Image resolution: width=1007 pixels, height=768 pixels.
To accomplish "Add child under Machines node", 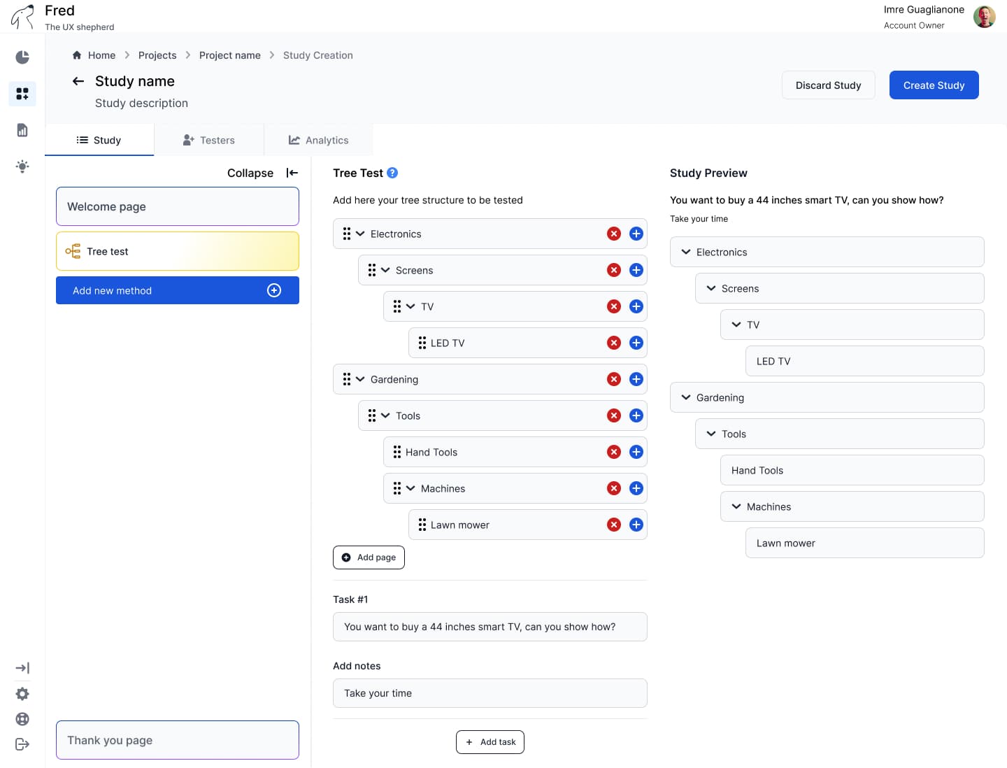I will (x=636, y=488).
